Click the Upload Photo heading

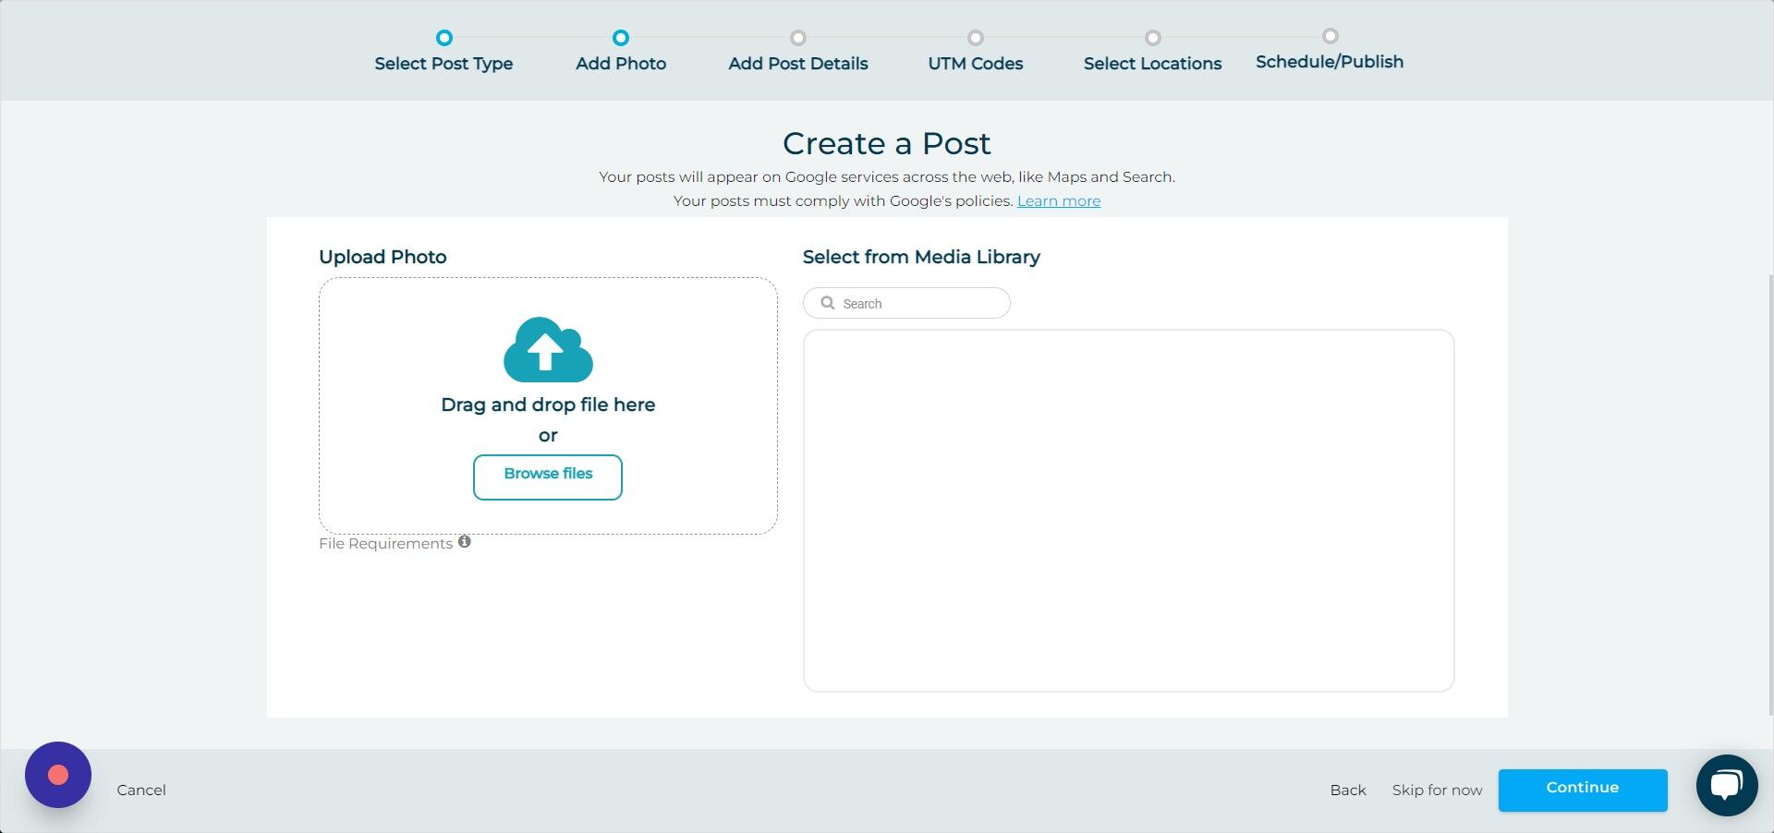[x=383, y=257]
